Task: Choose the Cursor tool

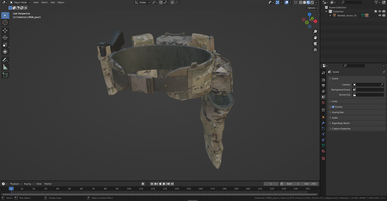Action: pyautogui.click(x=5, y=23)
